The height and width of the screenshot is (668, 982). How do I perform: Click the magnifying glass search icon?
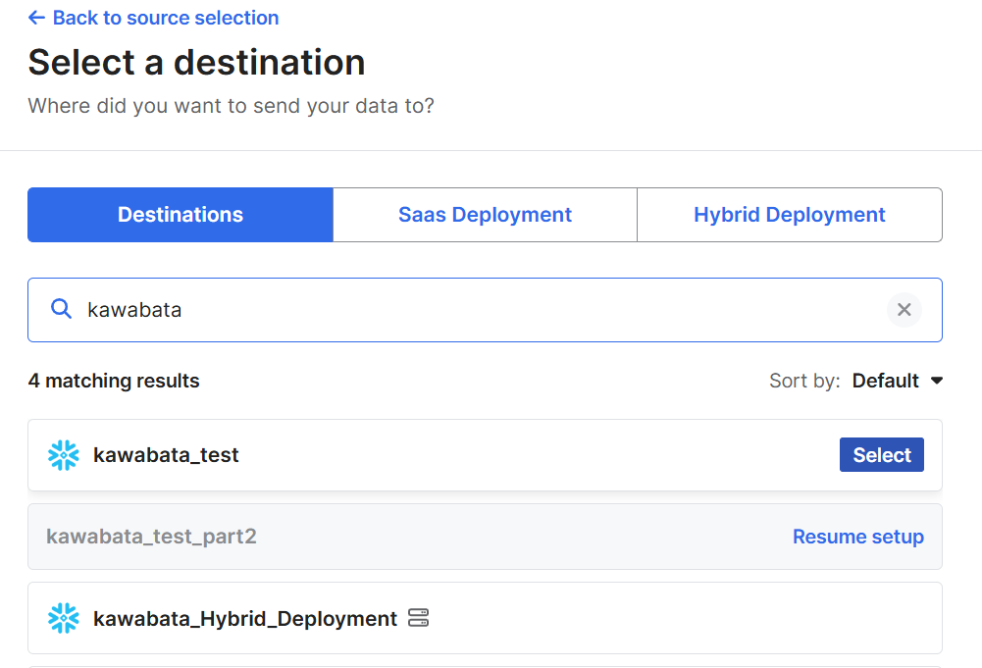[x=61, y=310]
